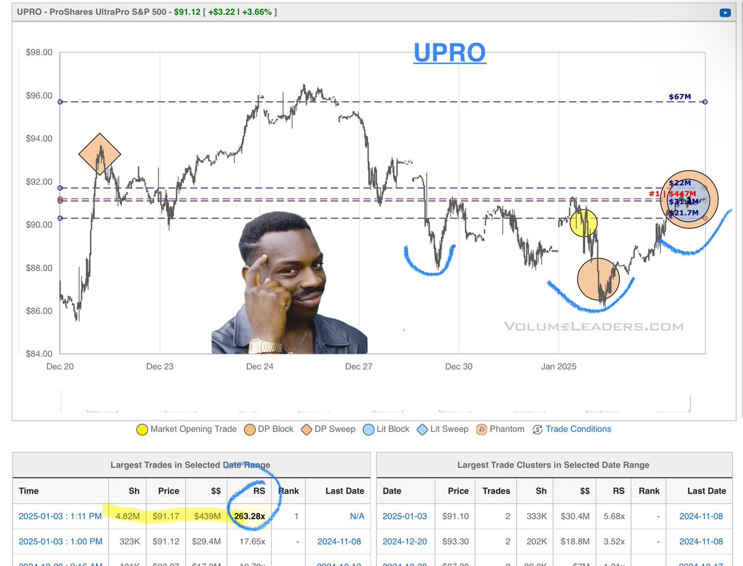
Task: Click the blue video icon at chart header
Action: (724, 12)
